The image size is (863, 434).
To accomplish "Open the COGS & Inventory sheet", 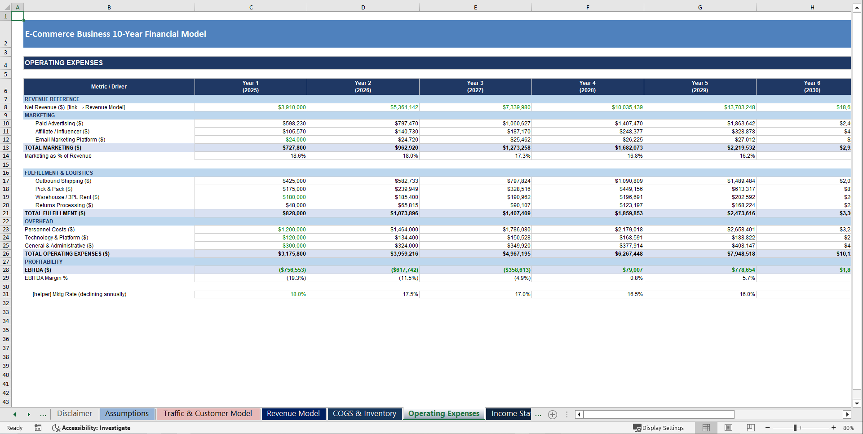I will tap(364, 413).
